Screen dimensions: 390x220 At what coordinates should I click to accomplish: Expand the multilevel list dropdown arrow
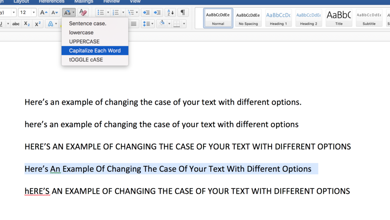(x=137, y=13)
